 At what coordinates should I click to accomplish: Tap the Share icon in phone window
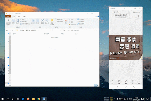click(112, 82)
